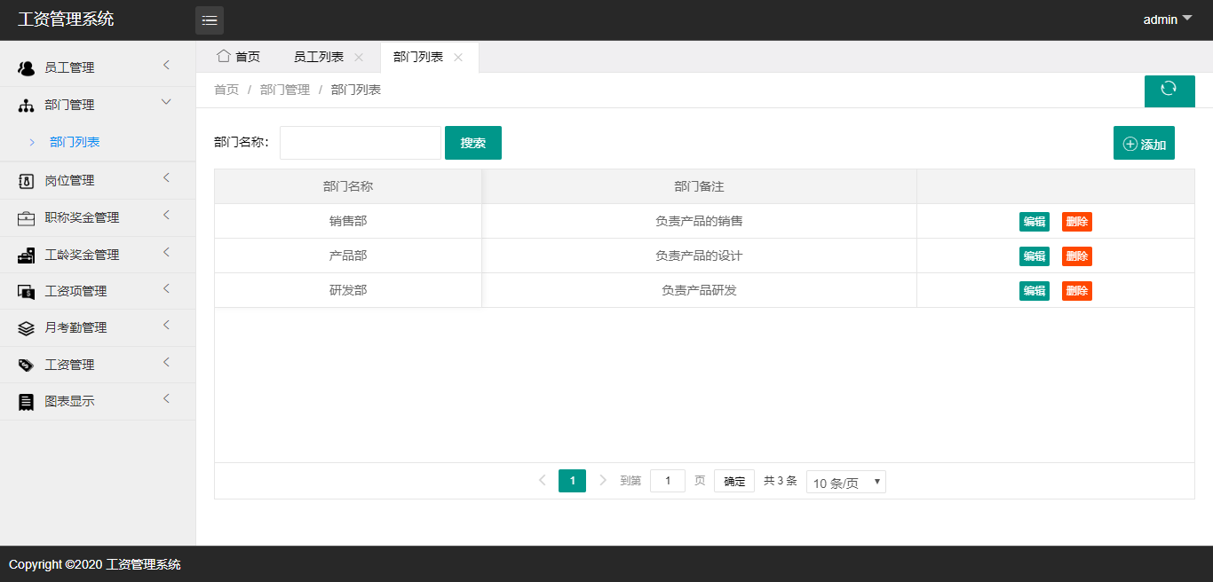Click the department name search input field
This screenshot has height=582, width=1213.
360,142
